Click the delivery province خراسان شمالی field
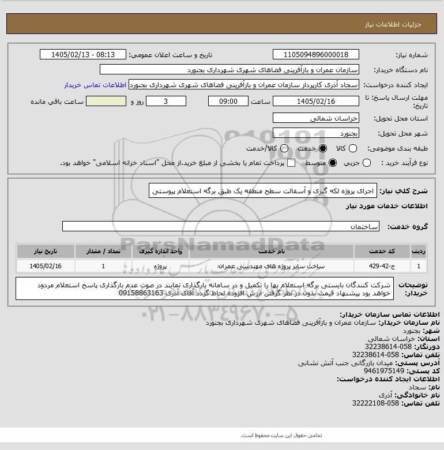The height and width of the screenshot is (450, 444). [316, 118]
